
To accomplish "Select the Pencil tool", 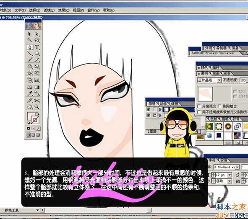I will coord(37,59).
